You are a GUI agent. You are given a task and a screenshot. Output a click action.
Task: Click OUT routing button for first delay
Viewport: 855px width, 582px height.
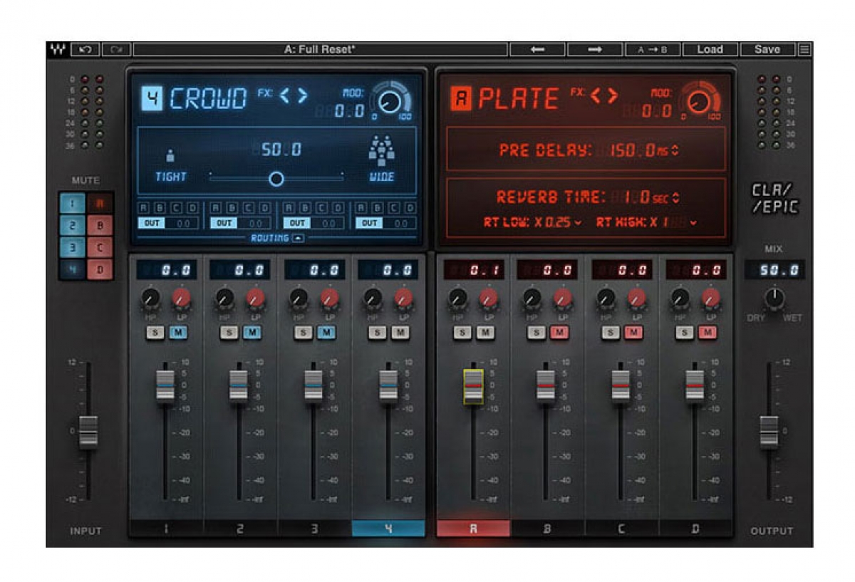(x=151, y=223)
